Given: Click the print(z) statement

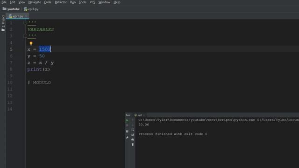Looking at the screenshot, I should click(x=38, y=70).
